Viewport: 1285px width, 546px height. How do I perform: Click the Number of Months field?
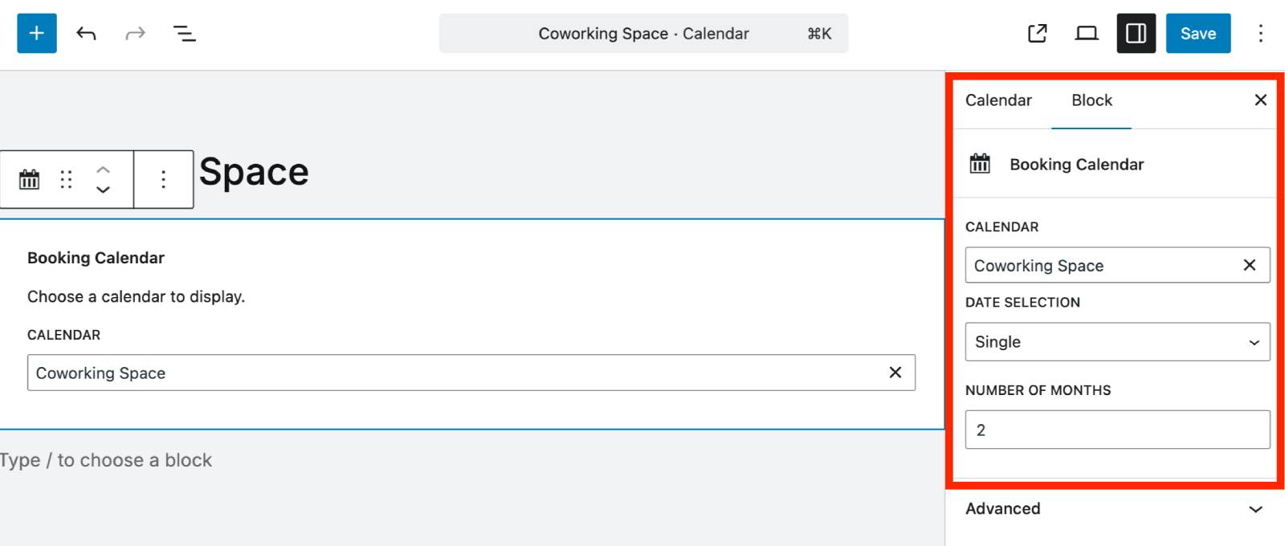point(1117,430)
